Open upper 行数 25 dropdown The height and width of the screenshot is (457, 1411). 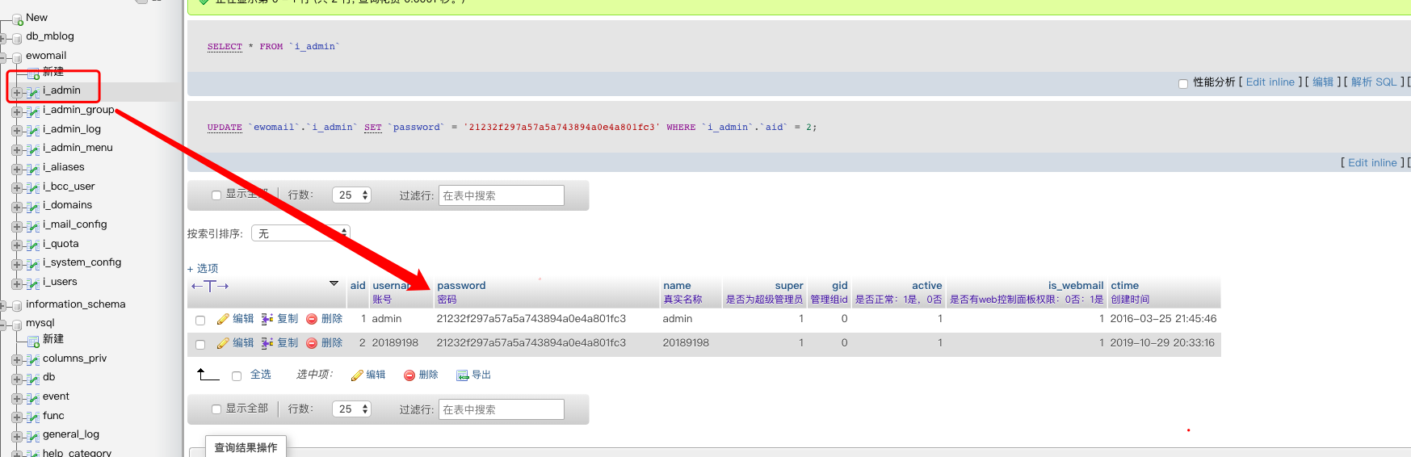point(351,195)
